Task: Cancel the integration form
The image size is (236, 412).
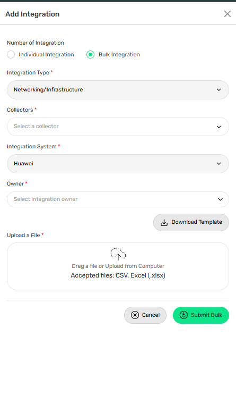Action: tap(145, 315)
